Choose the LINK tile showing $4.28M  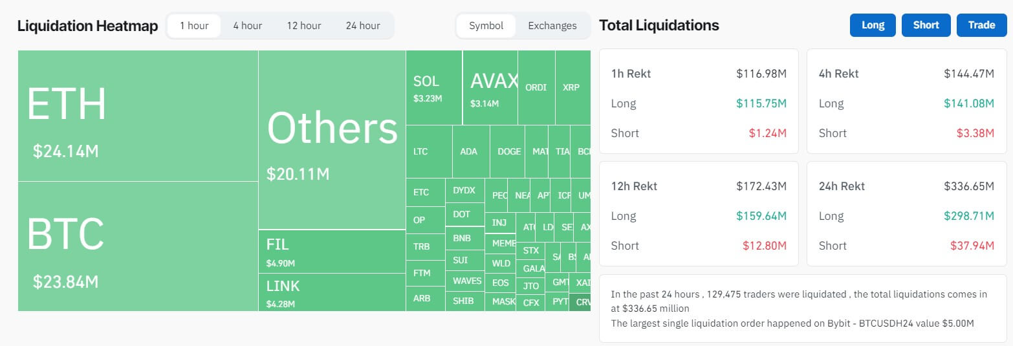(332, 292)
